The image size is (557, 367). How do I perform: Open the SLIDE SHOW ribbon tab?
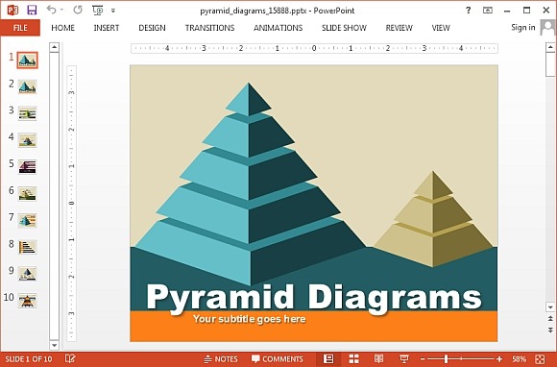click(344, 28)
